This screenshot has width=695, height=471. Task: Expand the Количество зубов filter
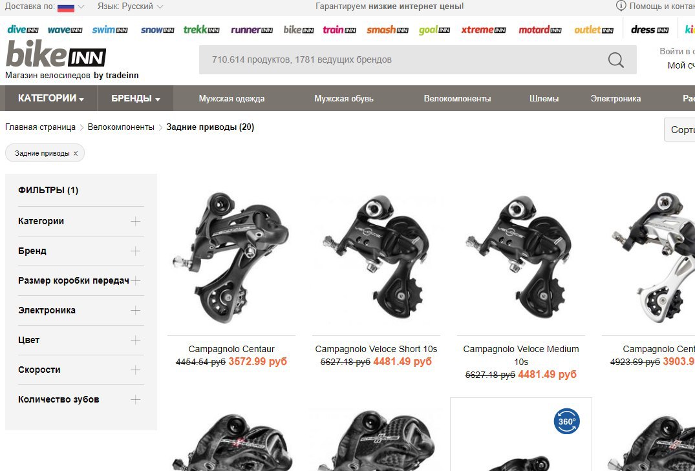pyautogui.click(x=81, y=399)
